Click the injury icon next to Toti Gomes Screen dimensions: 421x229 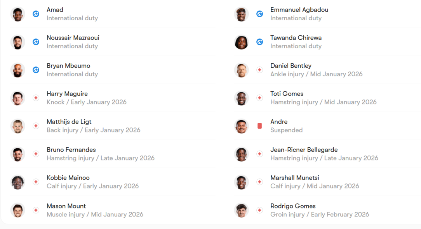click(x=259, y=98)
